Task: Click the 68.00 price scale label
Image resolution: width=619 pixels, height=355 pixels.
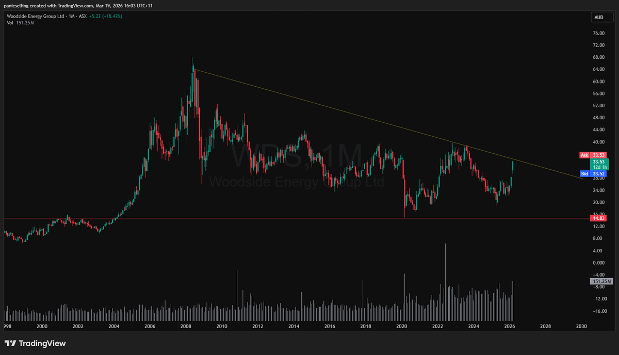Action: coord(598,57)
